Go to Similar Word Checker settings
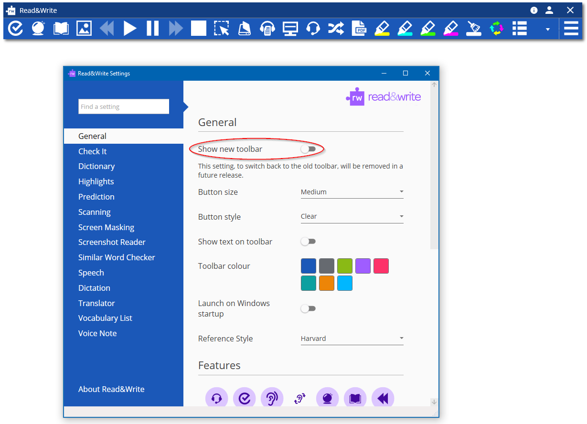Image resolution: width=587 pixels, height=424 pixels. [117, 257]
